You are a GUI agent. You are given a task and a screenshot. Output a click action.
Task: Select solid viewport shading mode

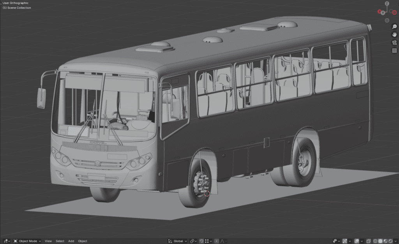380,241
